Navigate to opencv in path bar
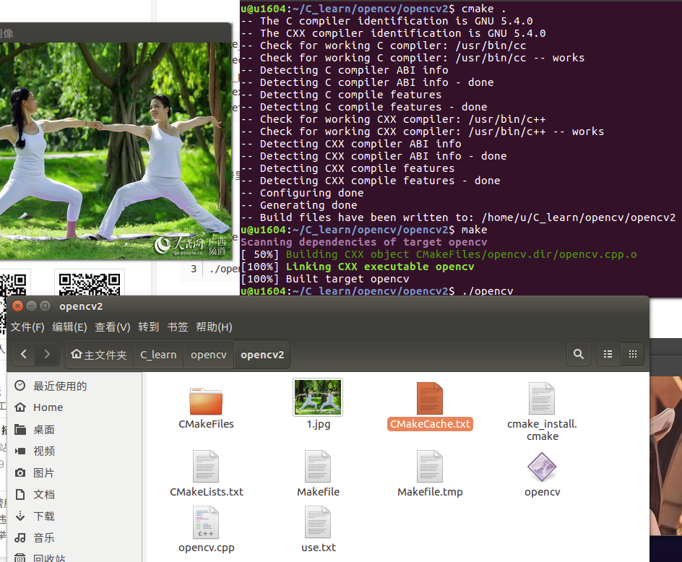The image size is (682, 562). tap(209, 355)
